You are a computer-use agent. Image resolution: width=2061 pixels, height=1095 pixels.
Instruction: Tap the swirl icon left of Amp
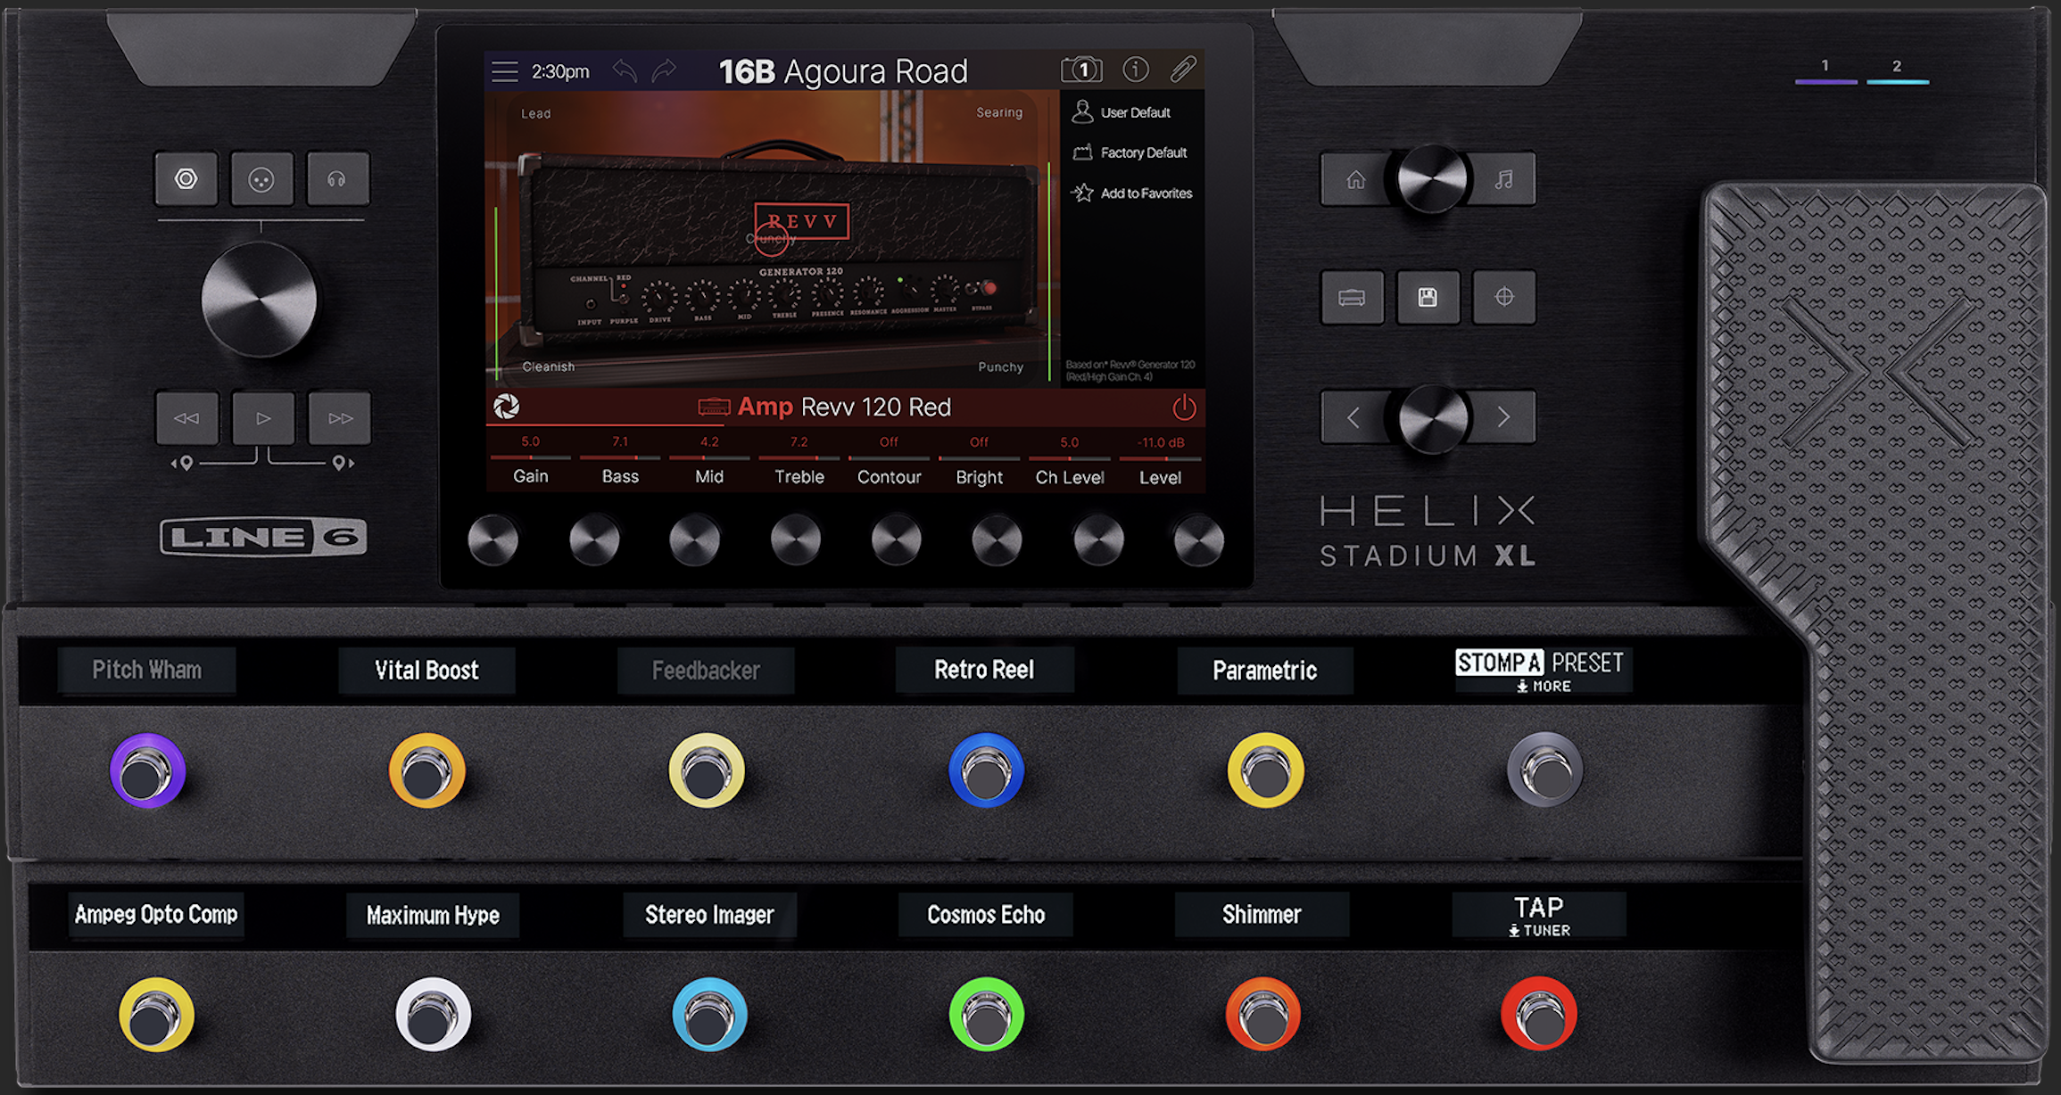point(507,407)
